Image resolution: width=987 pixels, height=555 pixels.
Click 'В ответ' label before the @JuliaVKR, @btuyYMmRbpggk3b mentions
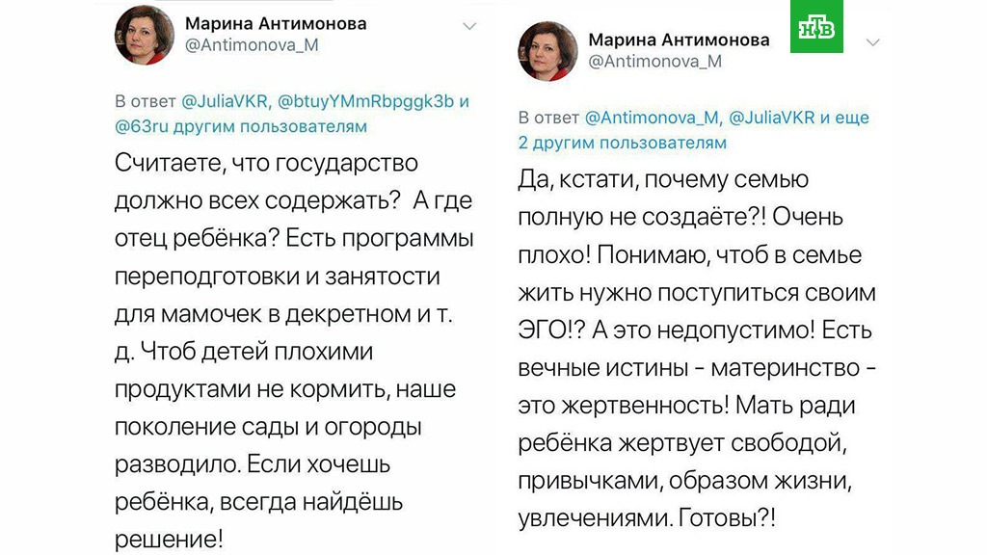(x=145, y=101)
